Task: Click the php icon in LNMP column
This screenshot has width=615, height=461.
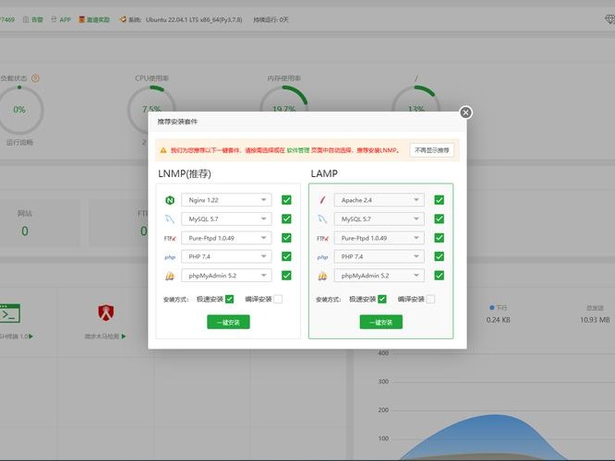Action: tap(170, 257)
